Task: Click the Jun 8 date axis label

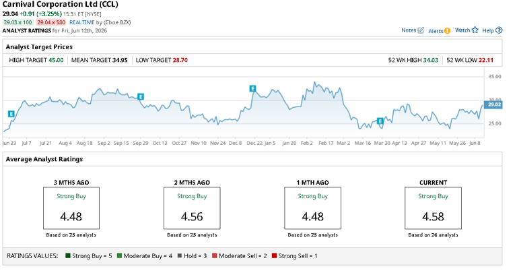Action: point(475,143)
